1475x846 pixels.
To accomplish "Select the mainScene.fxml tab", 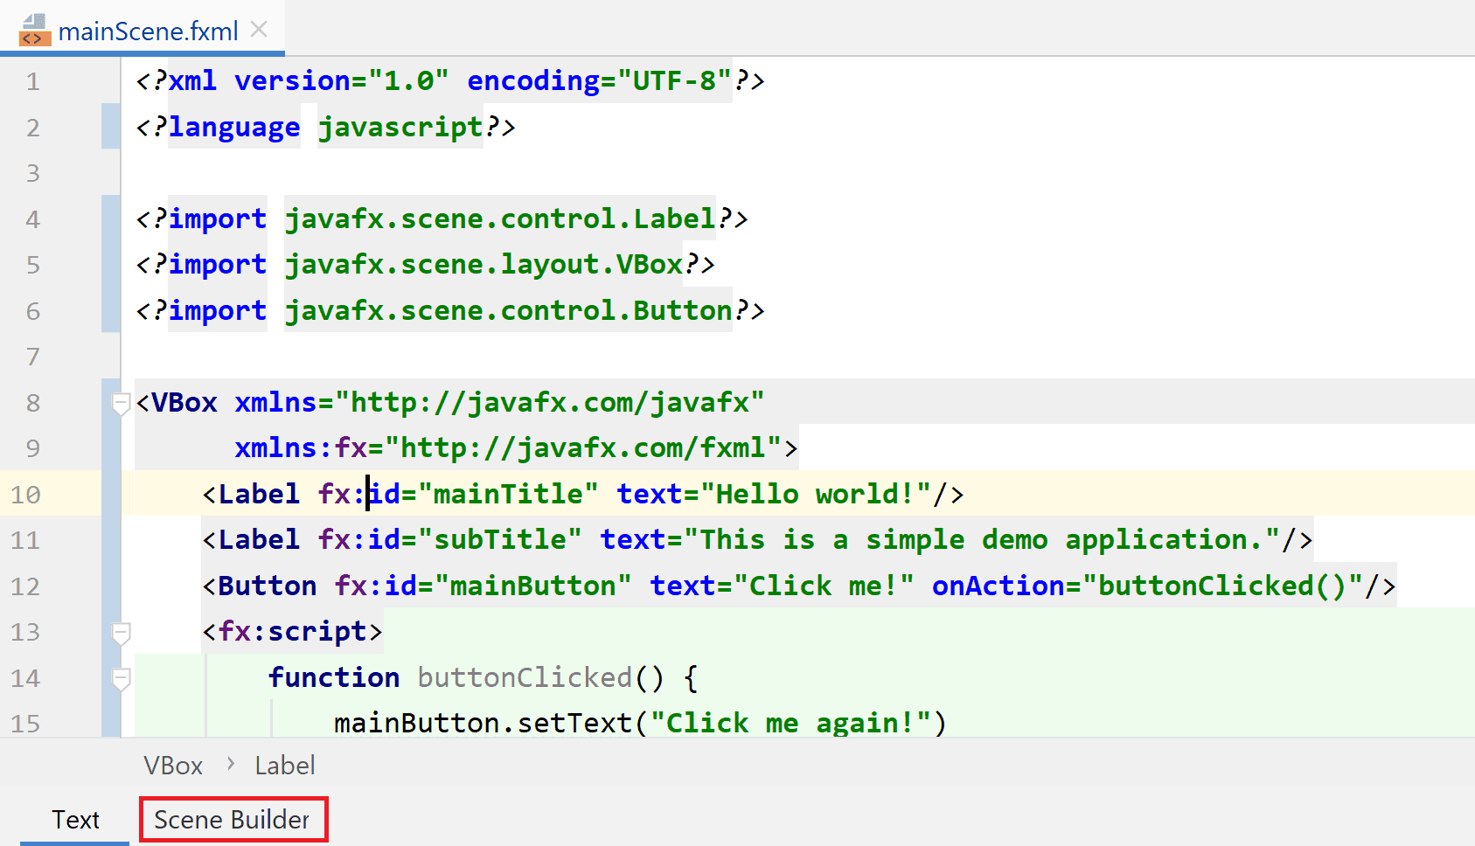I will point(148,31).
